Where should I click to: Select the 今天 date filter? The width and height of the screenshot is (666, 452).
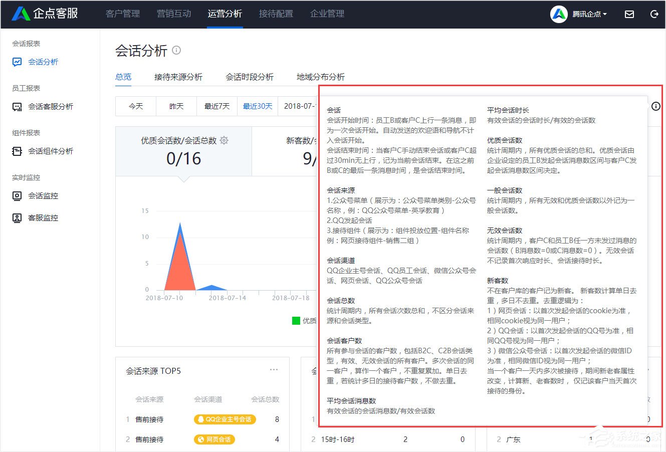135,106
